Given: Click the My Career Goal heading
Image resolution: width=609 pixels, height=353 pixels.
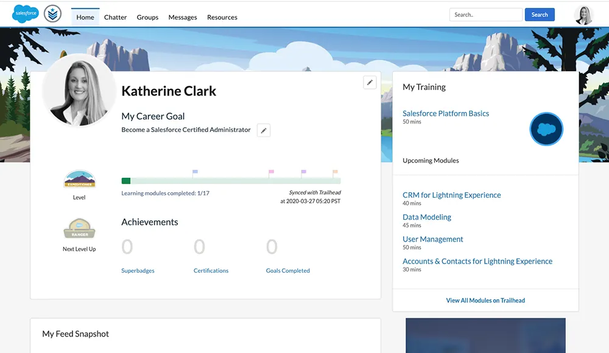Looking at the screenshot, I should tap(153, 116).
